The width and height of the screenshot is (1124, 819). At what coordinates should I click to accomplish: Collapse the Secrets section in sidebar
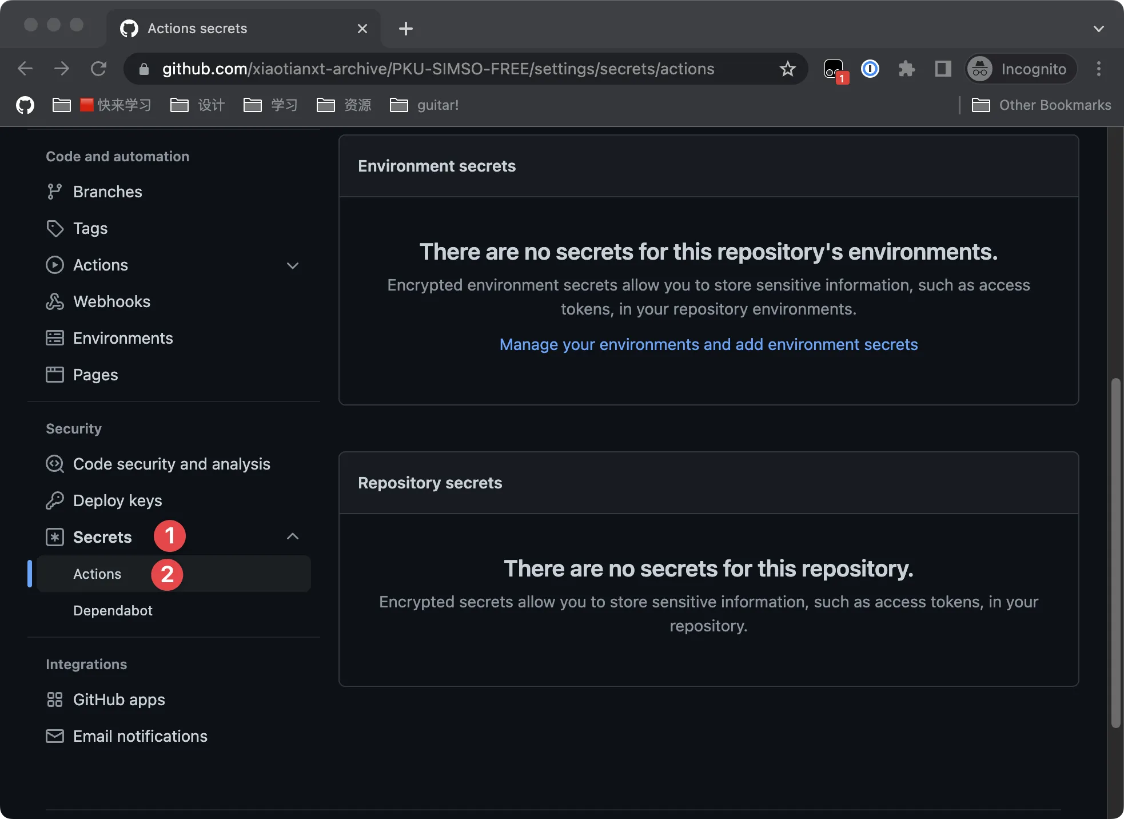(x=292, y=536)
